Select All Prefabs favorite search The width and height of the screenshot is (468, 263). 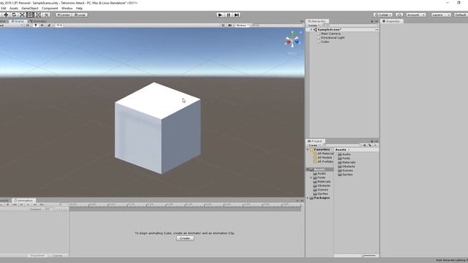(325, 161)
